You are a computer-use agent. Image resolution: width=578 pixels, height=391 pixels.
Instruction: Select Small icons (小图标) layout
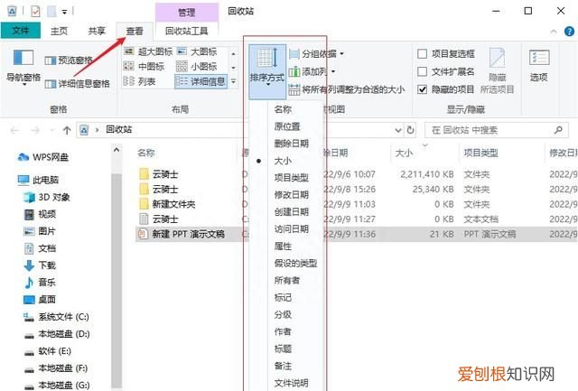(197, 67)
